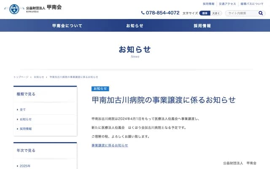Open the 事業譲渡に係るお知らせ document link
The image size is (270, 169).
pyautogui.click(x=110, y=145)
